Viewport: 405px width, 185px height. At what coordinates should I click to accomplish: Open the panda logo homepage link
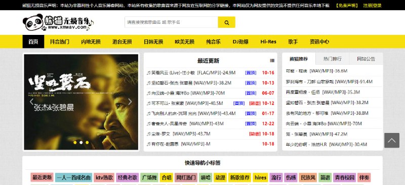tap(58, 22)
